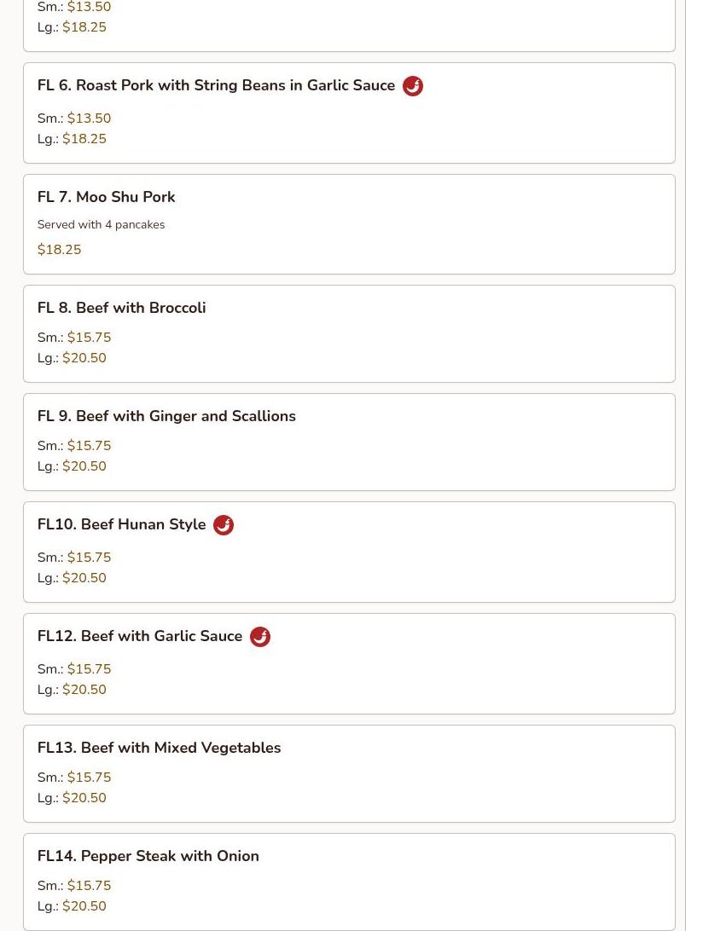
Task: Click small price of Beef with Mixed Vegetables
Action: click(x=89, y=778)
